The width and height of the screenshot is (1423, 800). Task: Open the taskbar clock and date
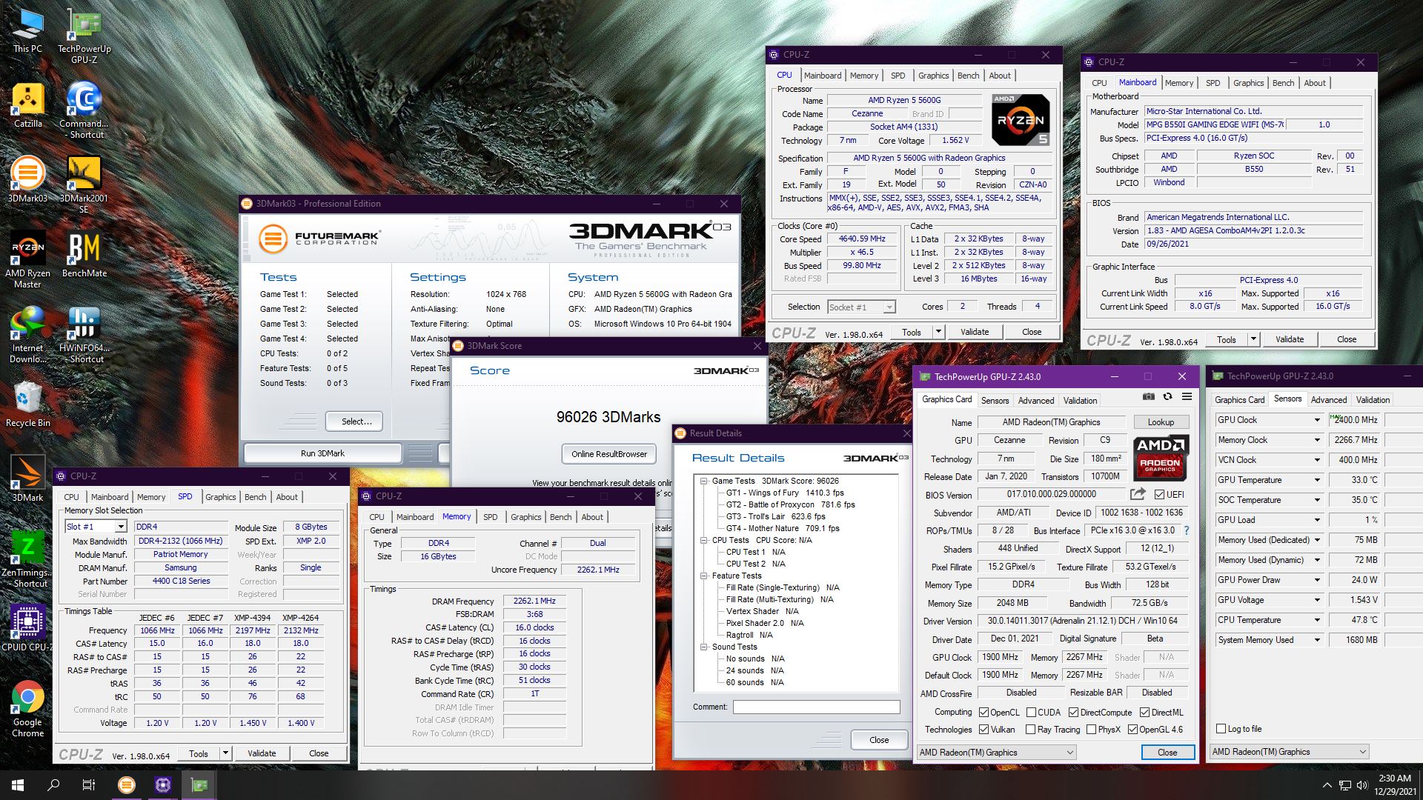(1393, 785)
